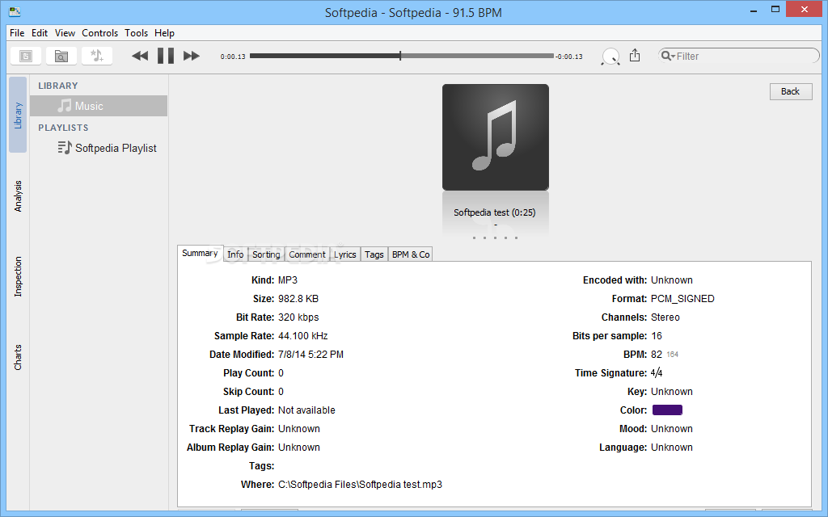Image resolution: width=828 pixels, height=517 pixels.
Task: Switch to the Info tab
Action: click(235, 254)
